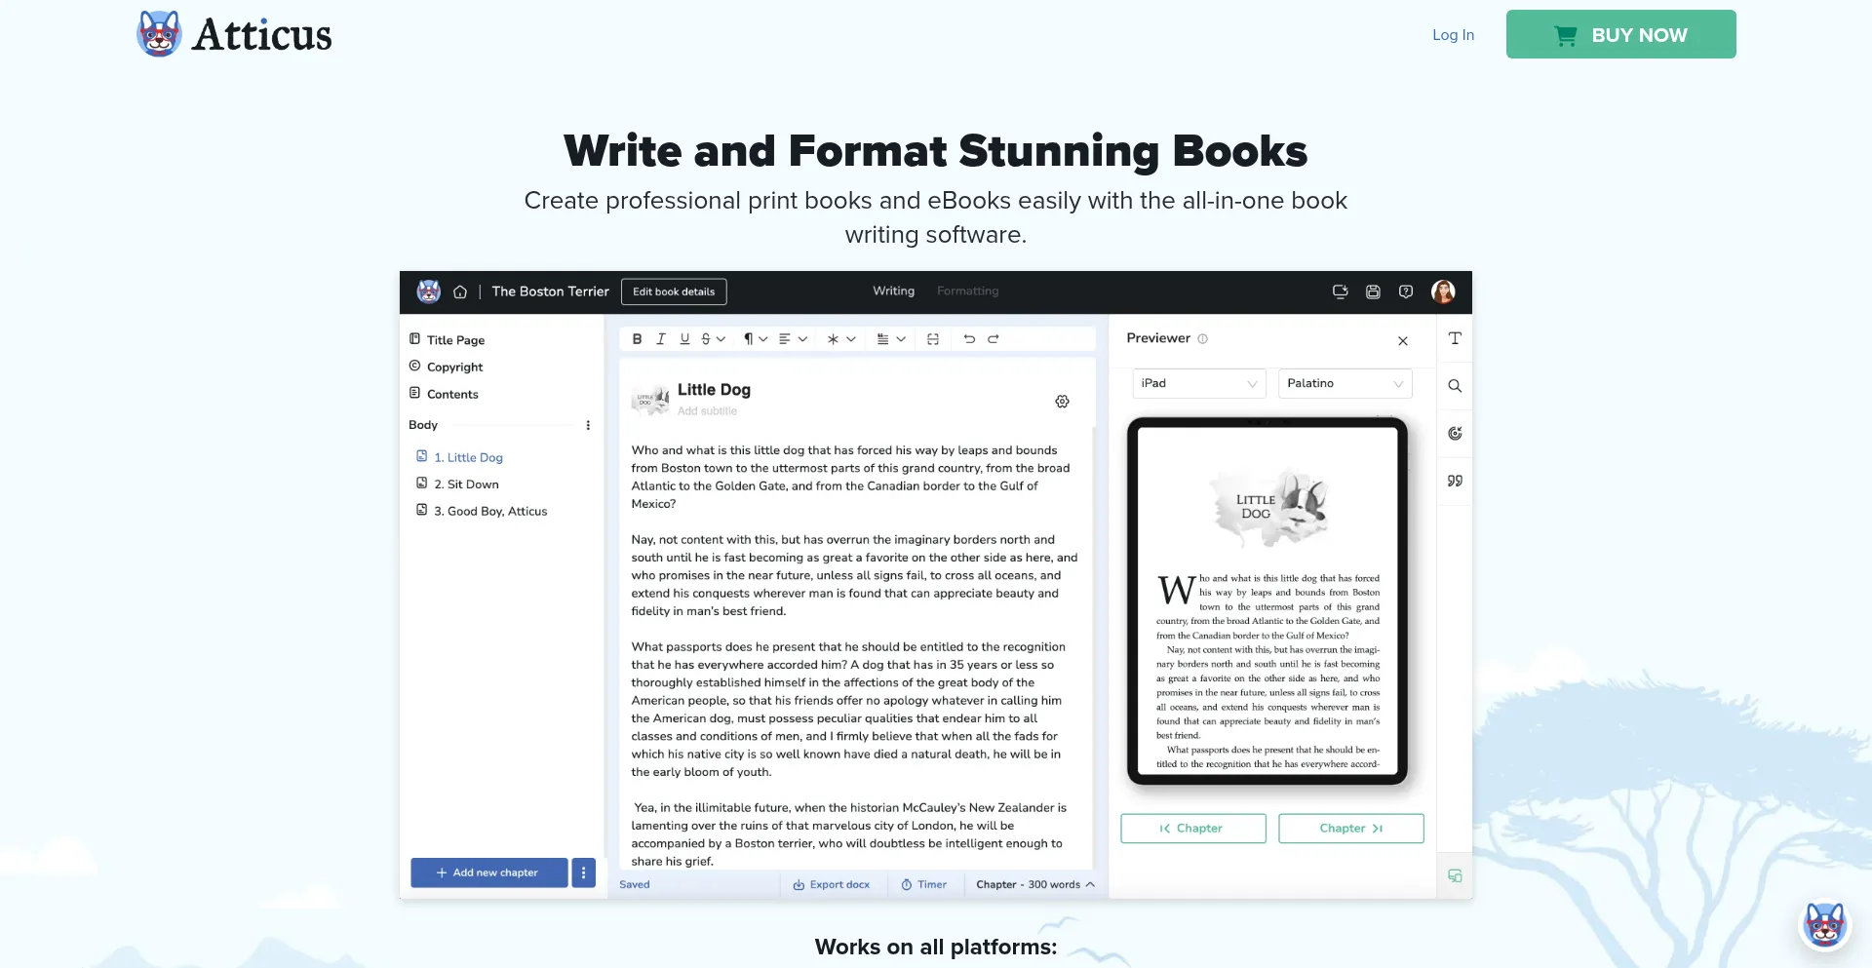Open the Body section three-dot menu
Viewport: 1872px width, 968px height.
click(588, 425)
